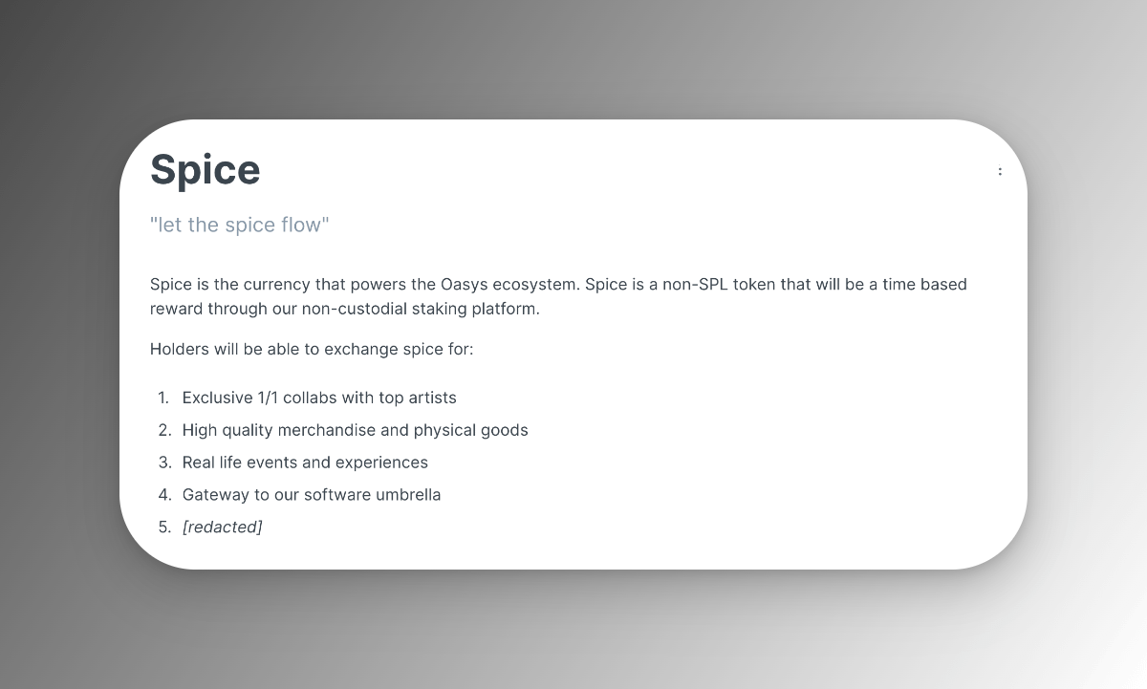Click the "Spice" page heading

click(206, 170)
